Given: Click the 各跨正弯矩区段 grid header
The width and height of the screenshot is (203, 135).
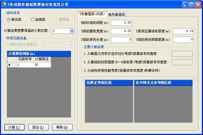Looking at the screenshot, I should tap(109, 83).
